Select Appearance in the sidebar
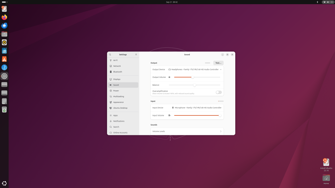Screen dimensions: 335x188 123,102
